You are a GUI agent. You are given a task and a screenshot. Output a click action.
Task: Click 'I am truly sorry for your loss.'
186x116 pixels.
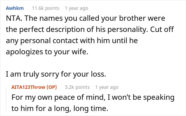click(56, 75)
